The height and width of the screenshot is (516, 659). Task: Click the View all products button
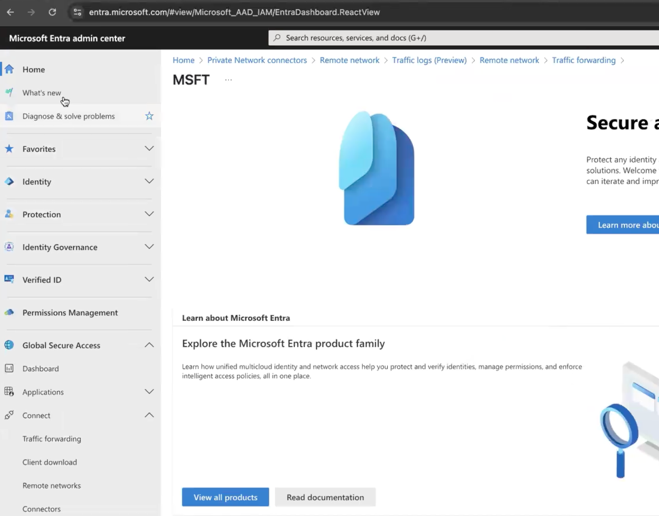225,497
